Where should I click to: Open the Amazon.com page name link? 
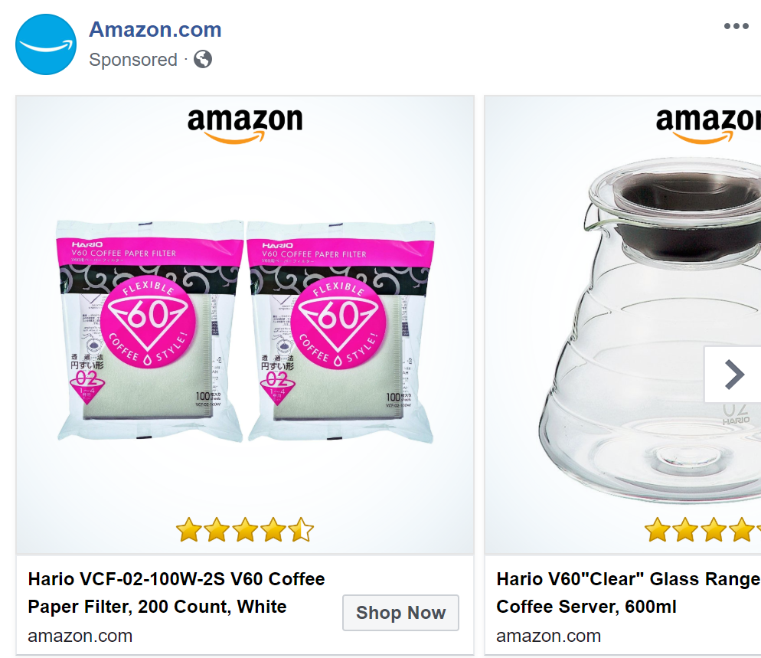(155, 30)
